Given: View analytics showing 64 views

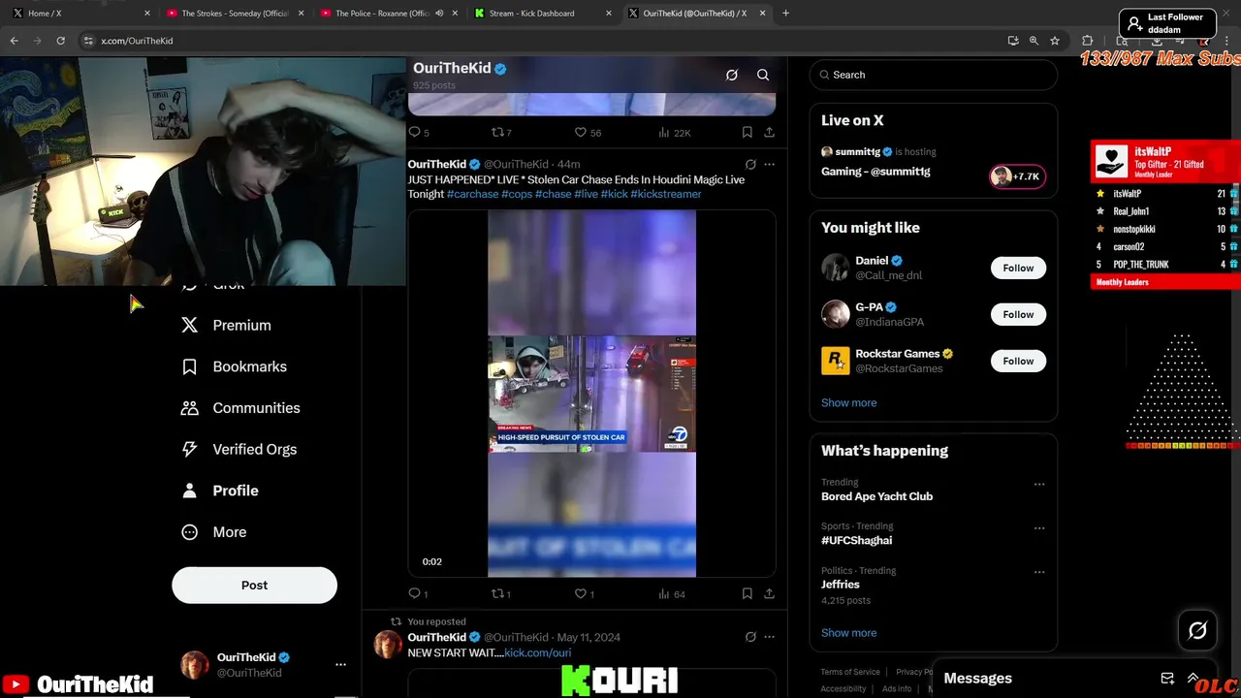Looking at the screenshot, I should click(672, 593).
